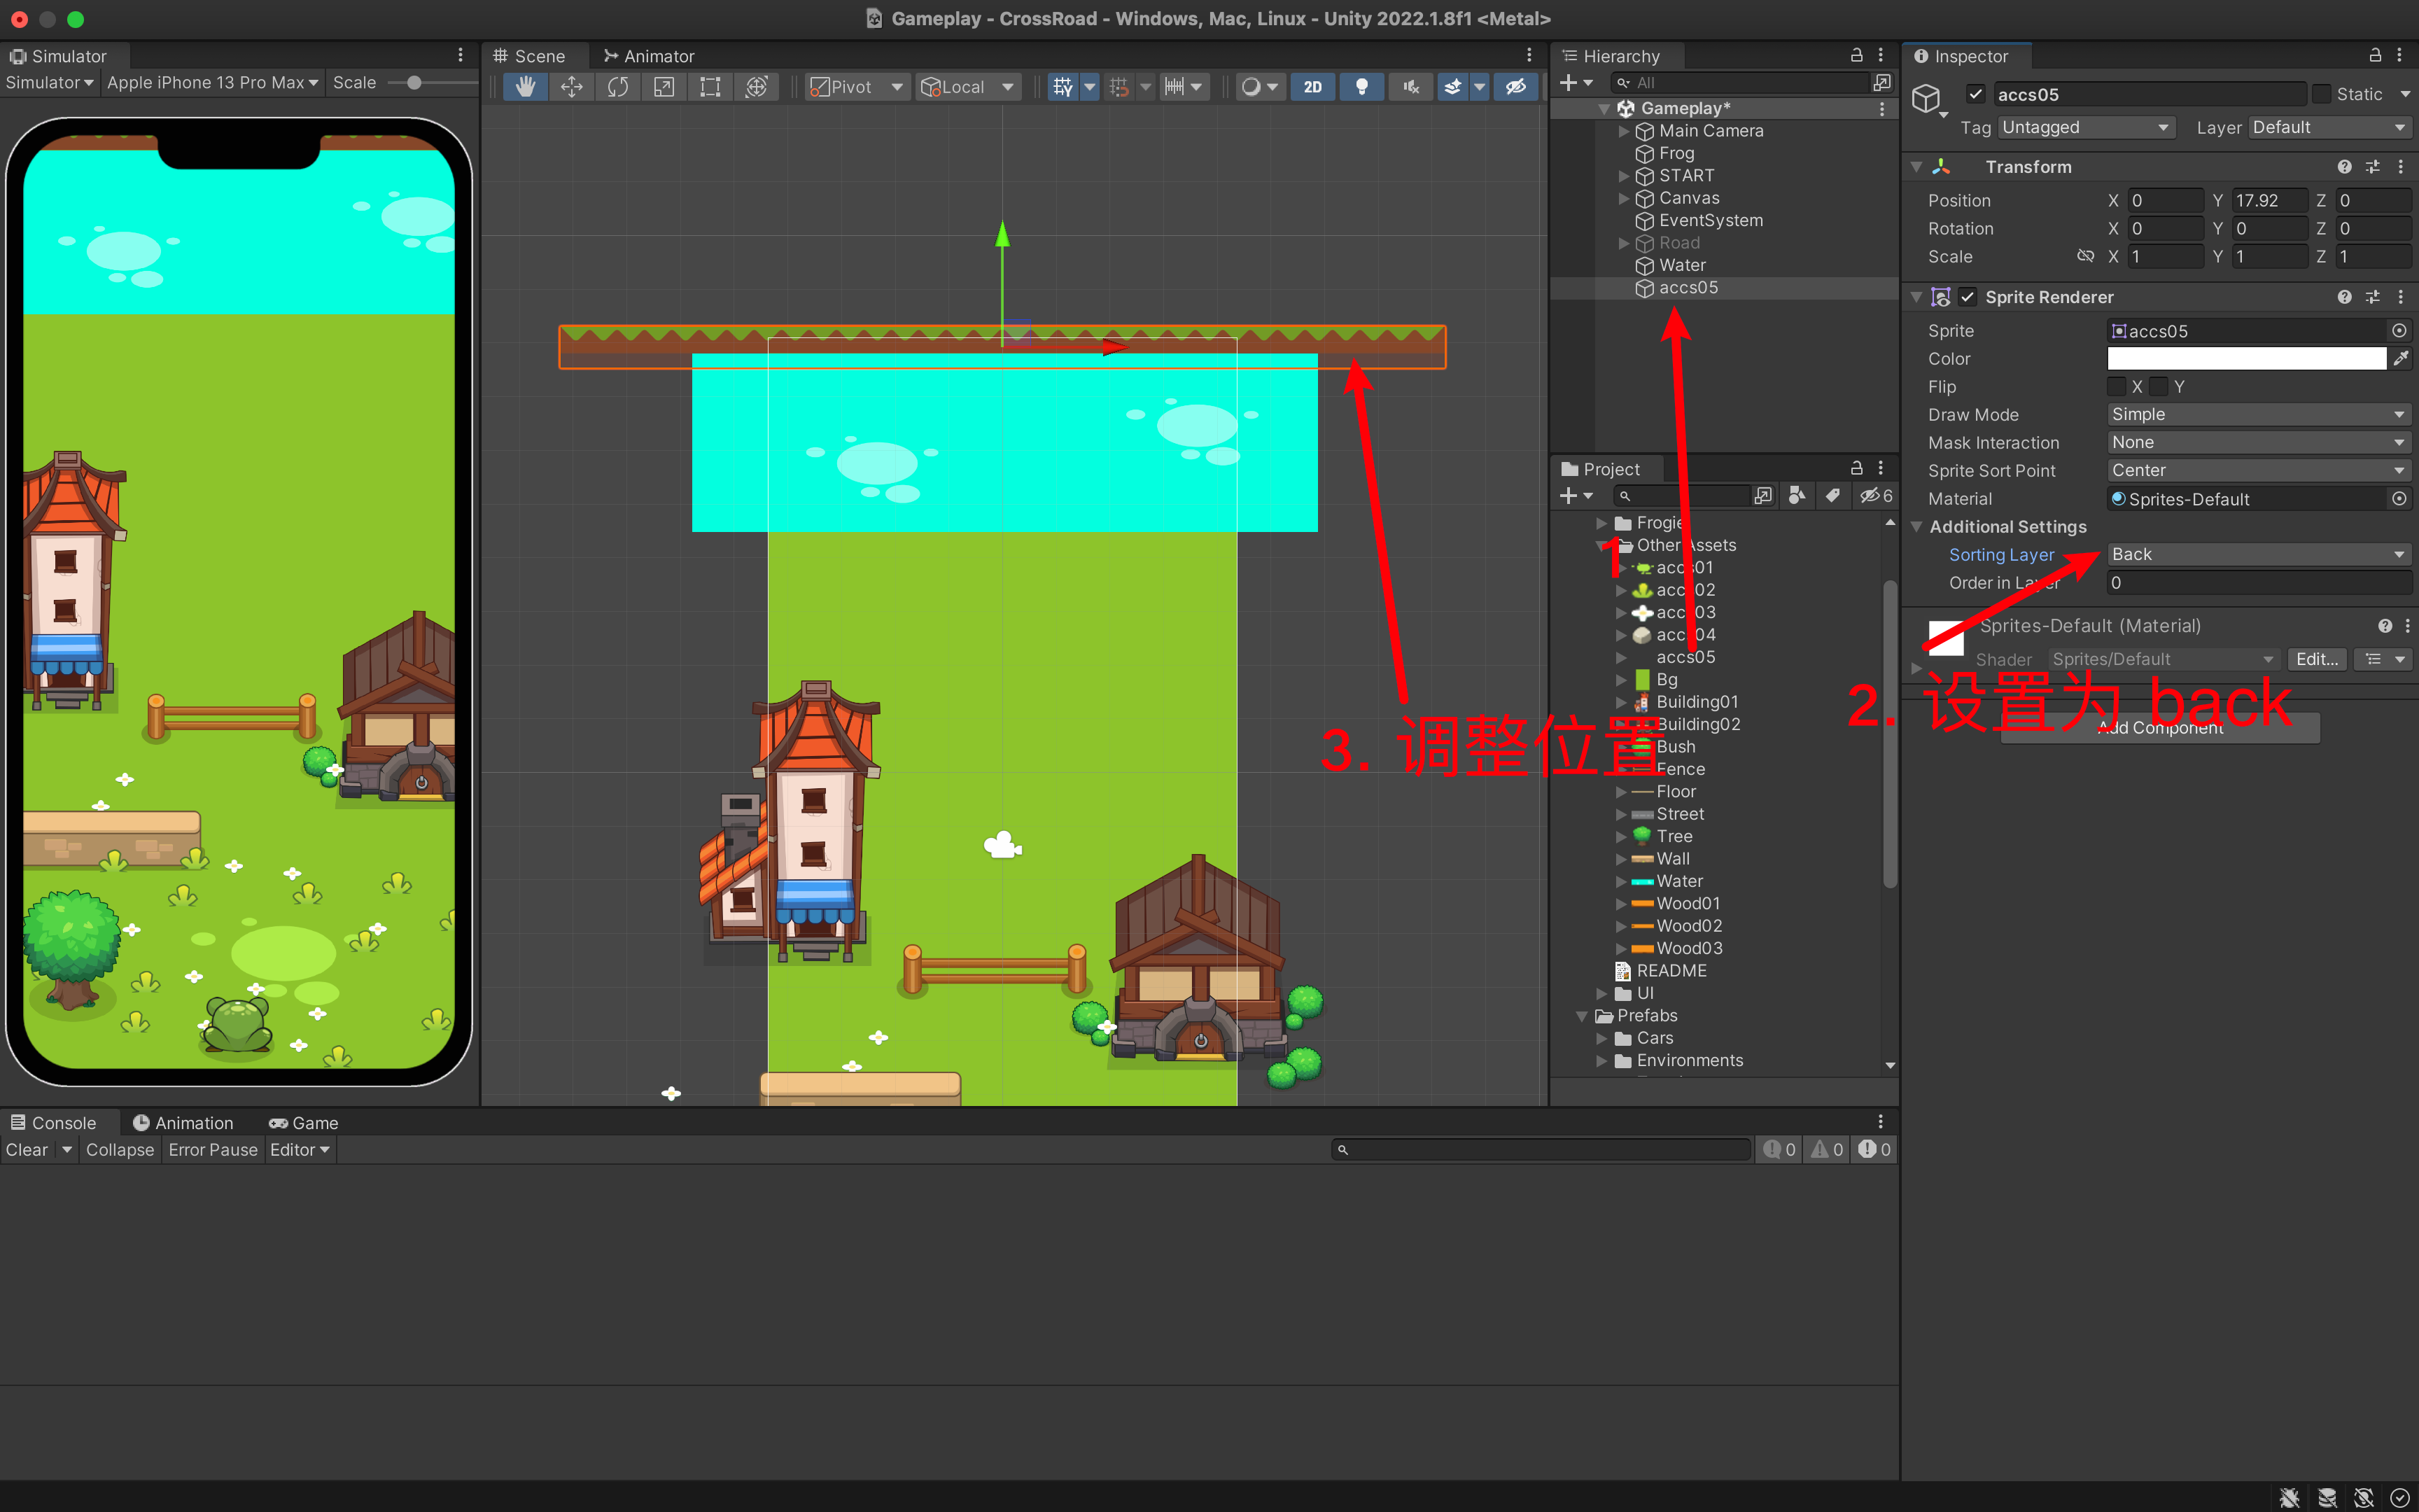The width and height of the screenshot is (2419, 1512).
Task: Toggle the scene grid visibility icon
Action: click(1063, 87)
